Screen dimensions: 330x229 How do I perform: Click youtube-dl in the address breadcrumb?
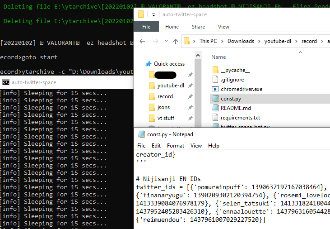278,41
